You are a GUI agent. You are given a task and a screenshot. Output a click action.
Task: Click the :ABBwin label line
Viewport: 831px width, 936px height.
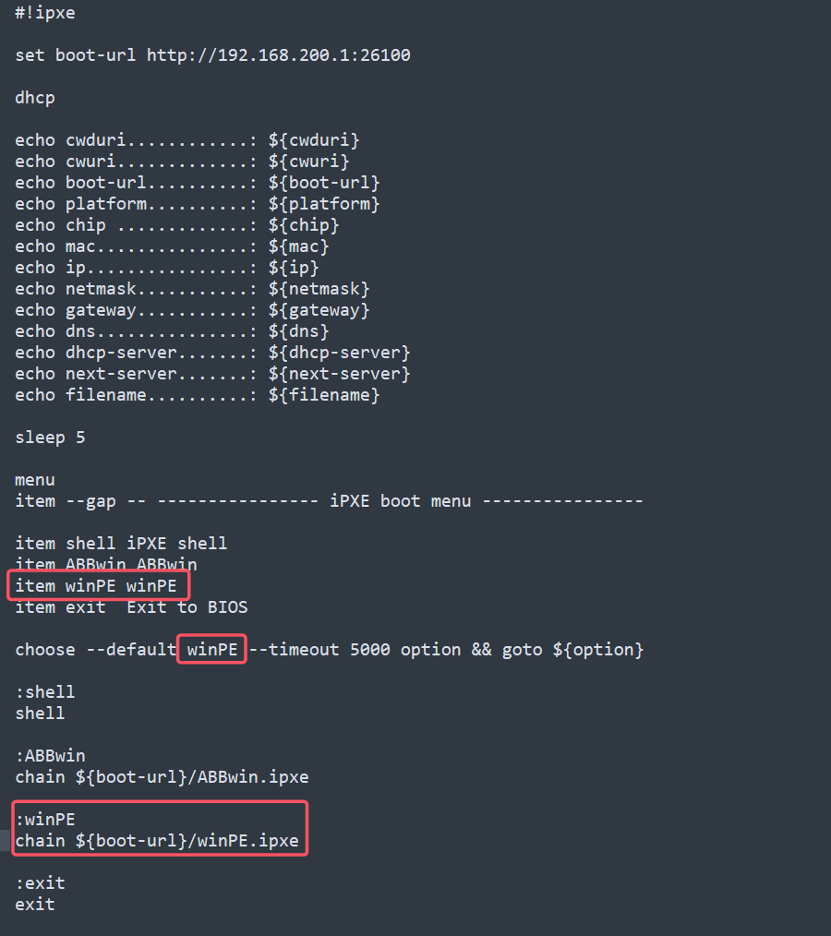tap(50, 756)
